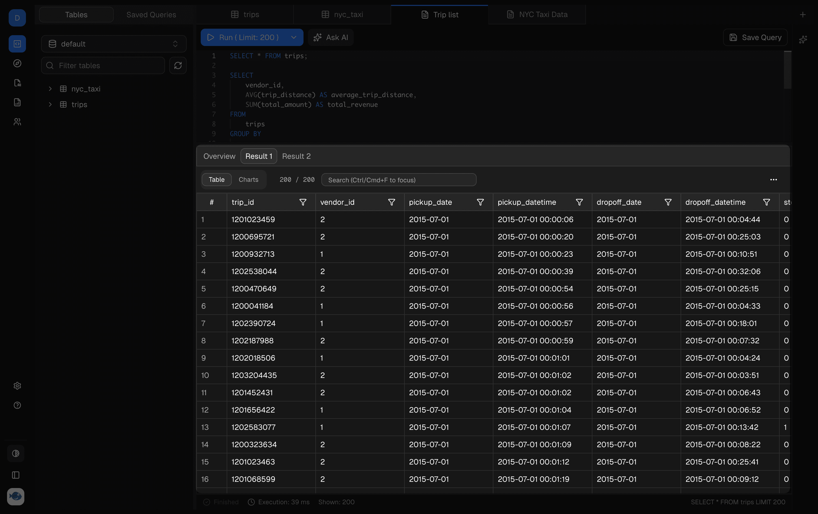
Task: Switch to the Tables panel tab
Action: point(77,15)
